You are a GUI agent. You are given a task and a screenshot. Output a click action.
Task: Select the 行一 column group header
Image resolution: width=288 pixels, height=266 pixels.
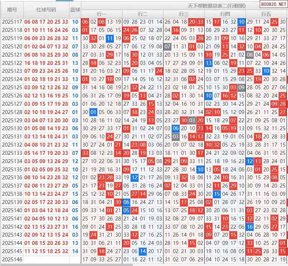[x=102, y=14]
